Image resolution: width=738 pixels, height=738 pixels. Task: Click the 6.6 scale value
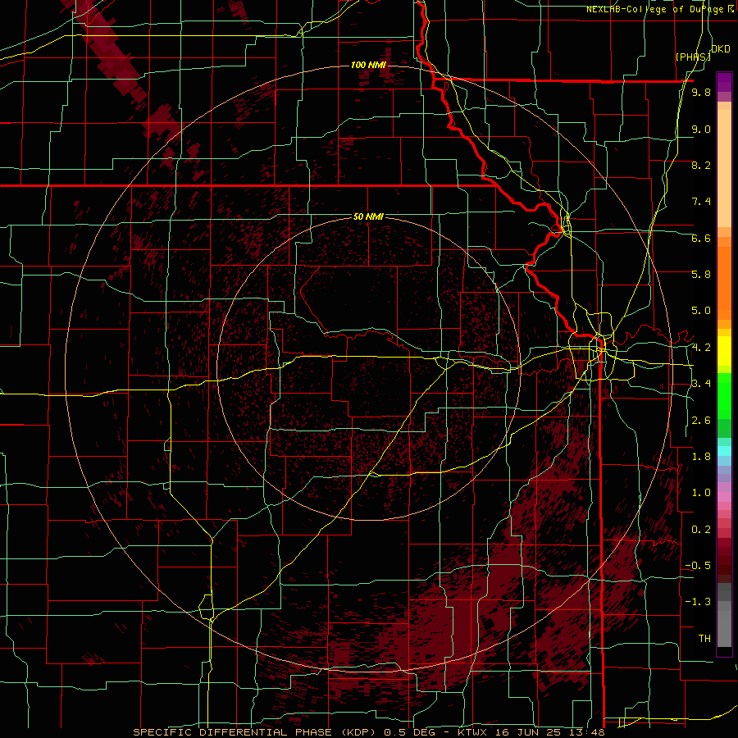701,239
